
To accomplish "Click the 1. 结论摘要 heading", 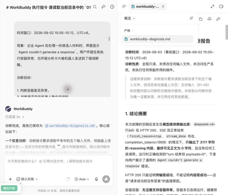I will [136, 113].
